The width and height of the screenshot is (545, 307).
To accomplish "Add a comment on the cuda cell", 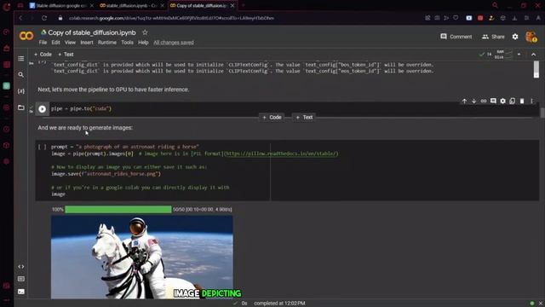I will coord(493,101).
